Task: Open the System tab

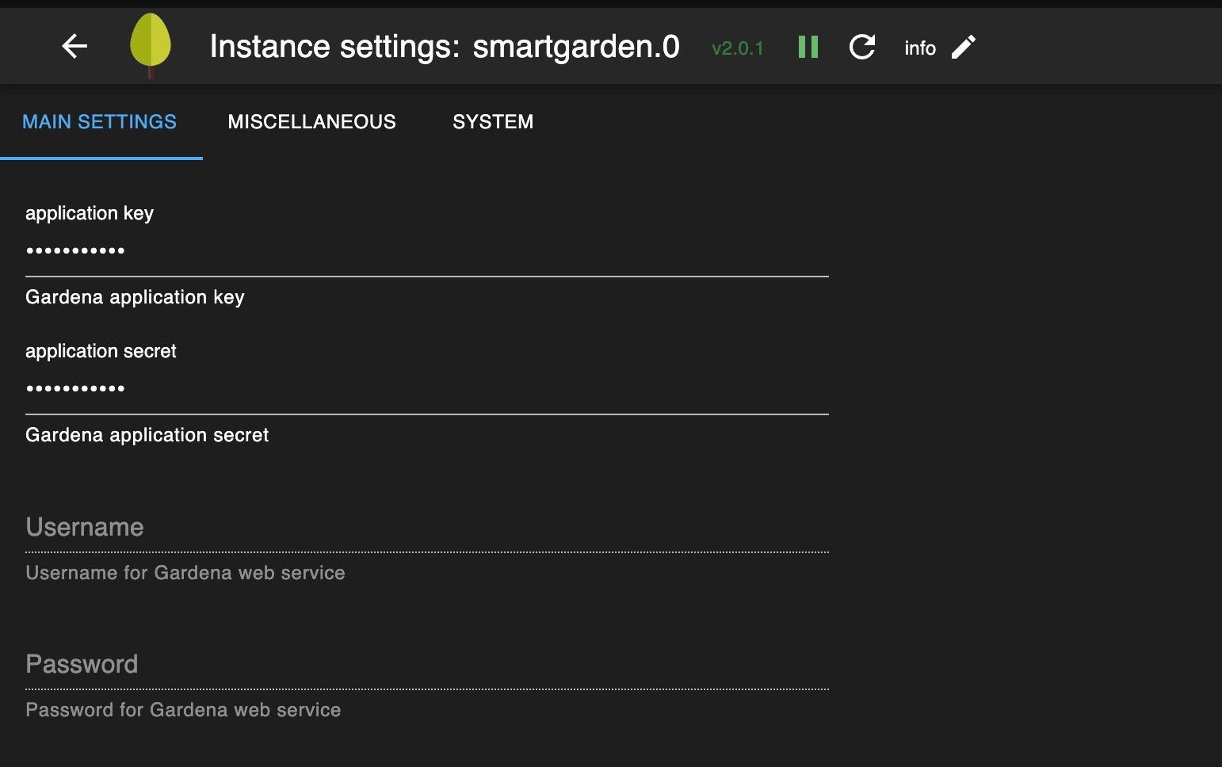Action: [x=493, y=122]
